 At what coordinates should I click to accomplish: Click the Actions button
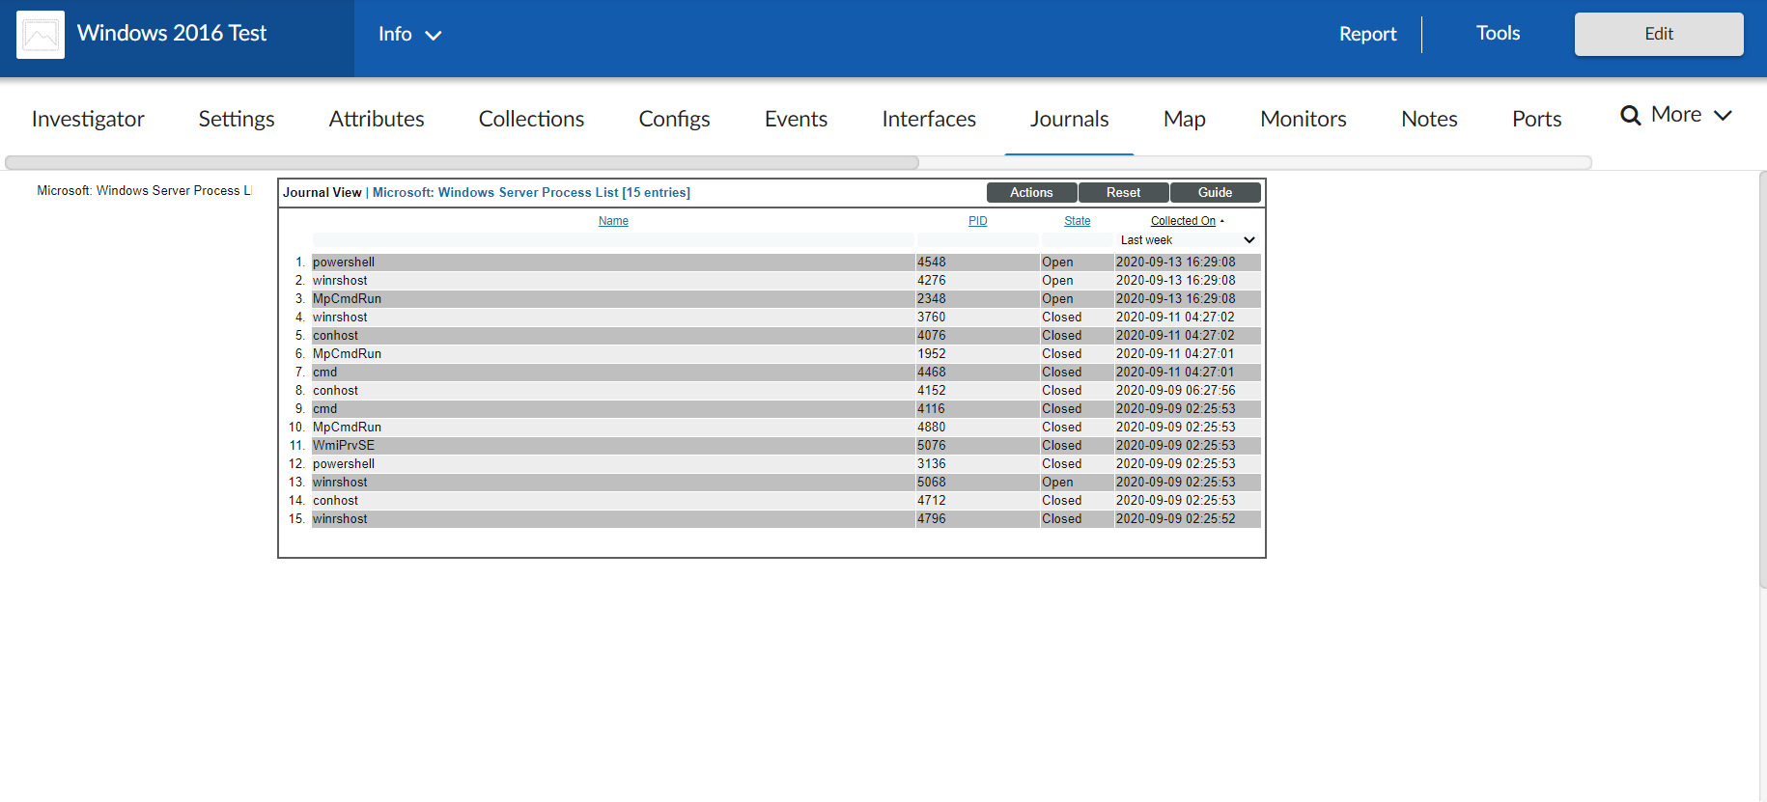pos(1031,193)
